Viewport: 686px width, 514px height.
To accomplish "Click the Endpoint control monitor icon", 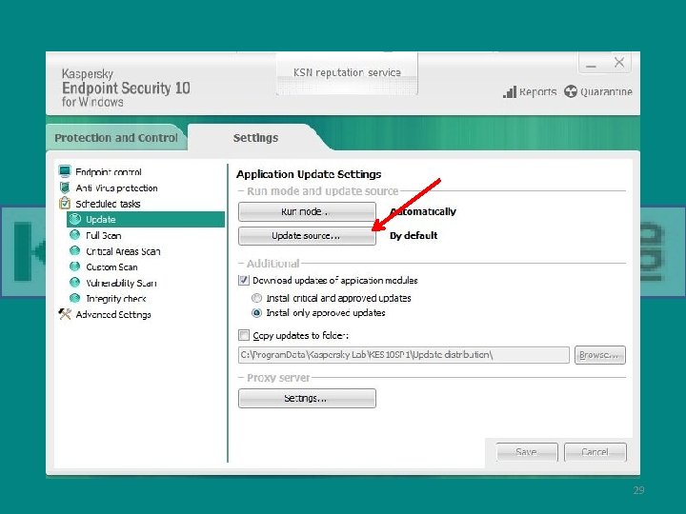I will [x=65, y=171].
